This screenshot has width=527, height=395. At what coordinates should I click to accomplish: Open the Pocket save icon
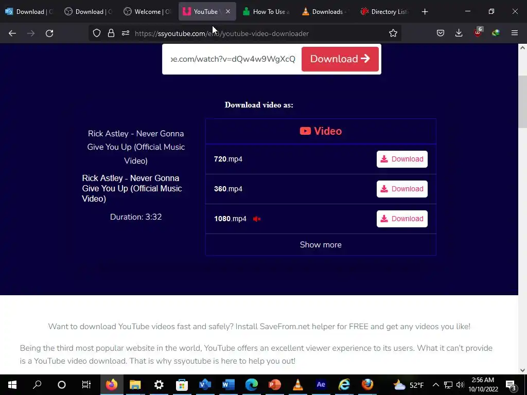[x=441, y=33]
